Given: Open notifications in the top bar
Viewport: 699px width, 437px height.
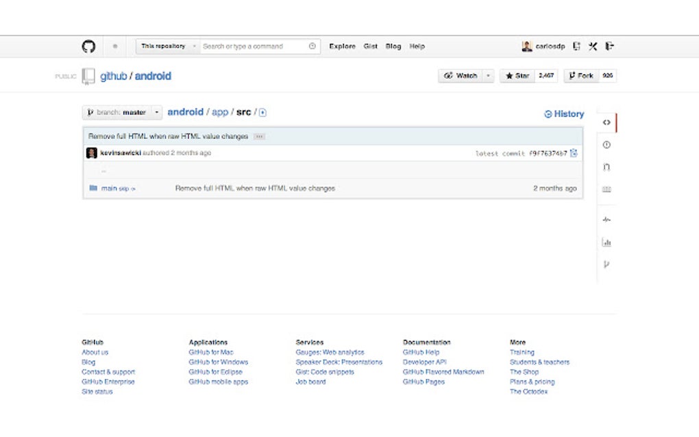Looking at the screenshot, I should point(577,45).
